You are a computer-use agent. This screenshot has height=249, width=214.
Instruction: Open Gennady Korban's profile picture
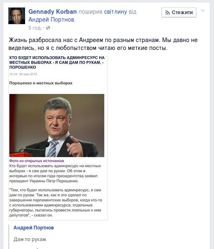pyautogui.click(x=17, y=16)
